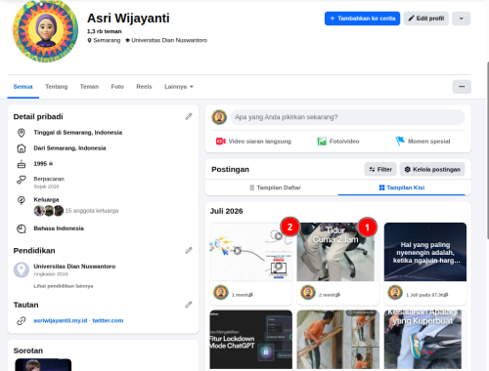Open the man carrying ladder post
This screenshot has width=489, height=371.
pos(338,340)
